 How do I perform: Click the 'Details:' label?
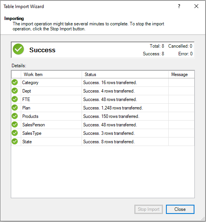19,66
